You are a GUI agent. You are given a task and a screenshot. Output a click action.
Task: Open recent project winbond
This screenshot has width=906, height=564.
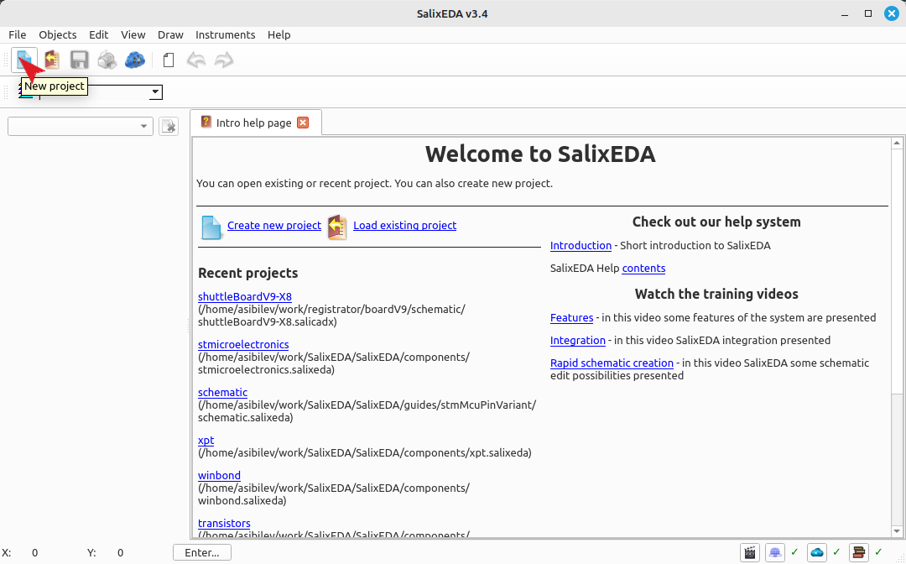[219, 476]
